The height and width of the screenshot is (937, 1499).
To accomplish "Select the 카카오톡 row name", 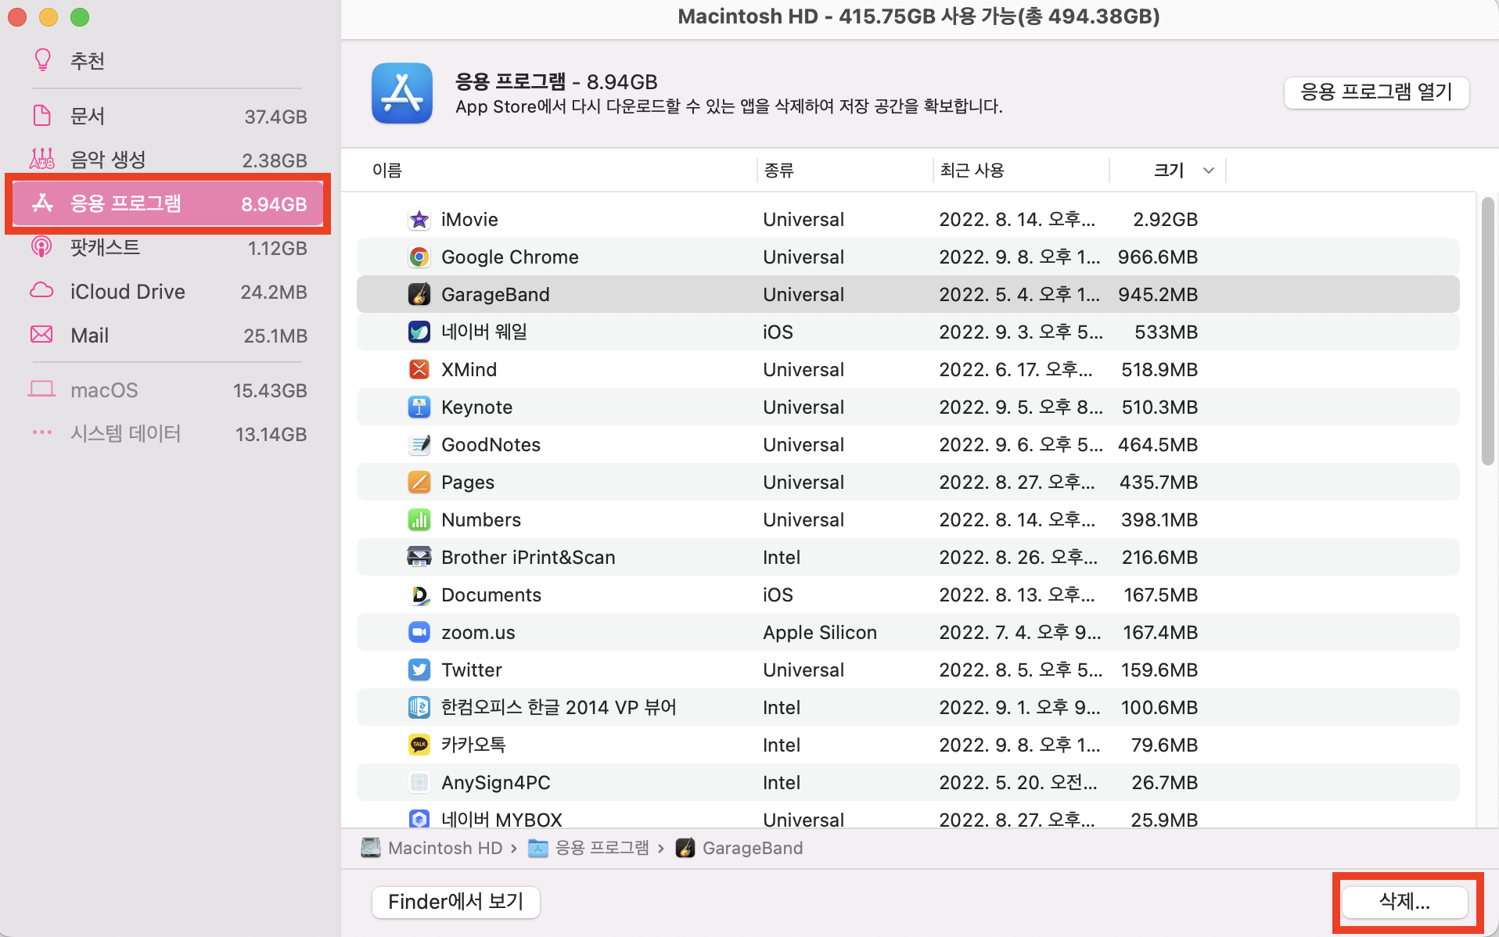I will pos(473,745).
